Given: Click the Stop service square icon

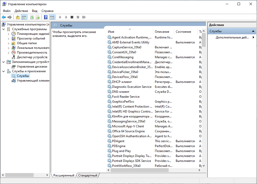Looking at the screenshot, I should 72,17.
